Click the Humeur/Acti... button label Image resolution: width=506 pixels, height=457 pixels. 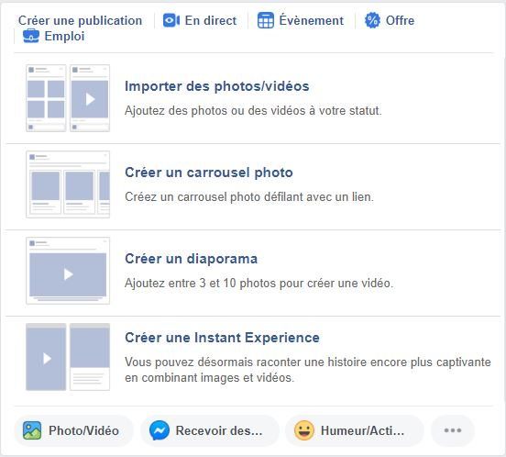362,430
